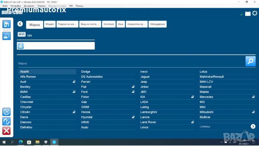Click the dotted circle connection icon
This screenshot has width=259, height=146.
(x=255, y=14)
